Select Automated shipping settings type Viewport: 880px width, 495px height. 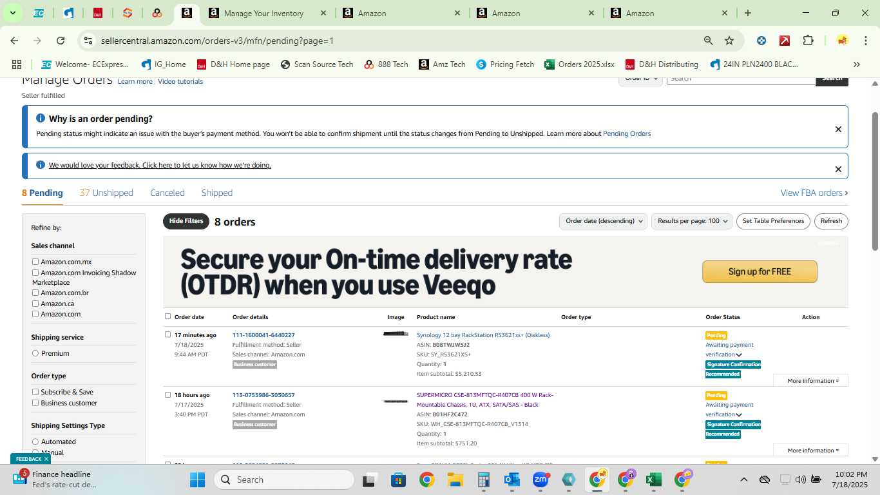[x=35, y=442]
